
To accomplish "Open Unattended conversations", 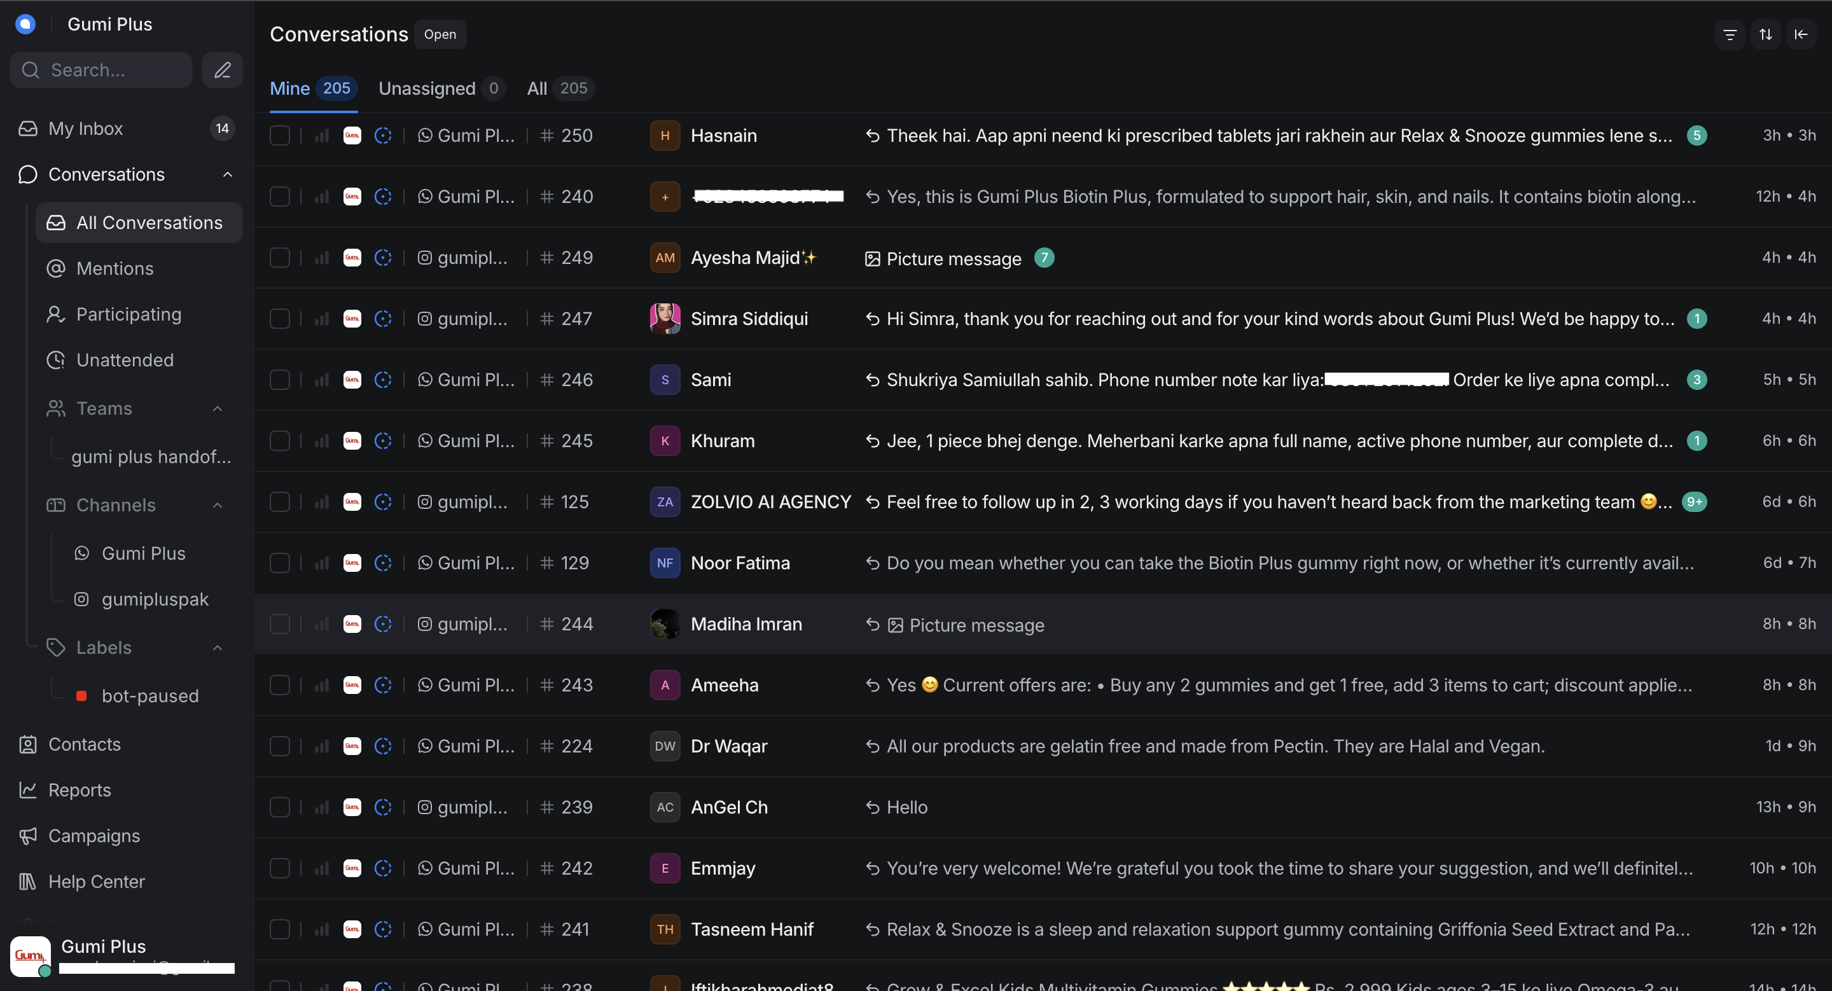I will pos(139,361).
